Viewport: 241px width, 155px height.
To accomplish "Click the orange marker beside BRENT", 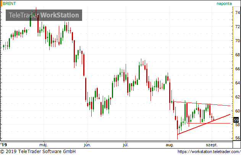I will tap(1, 3).
